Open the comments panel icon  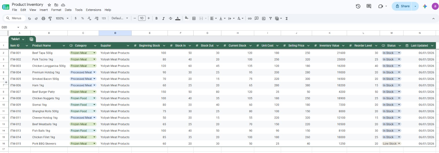coord(369,6)
